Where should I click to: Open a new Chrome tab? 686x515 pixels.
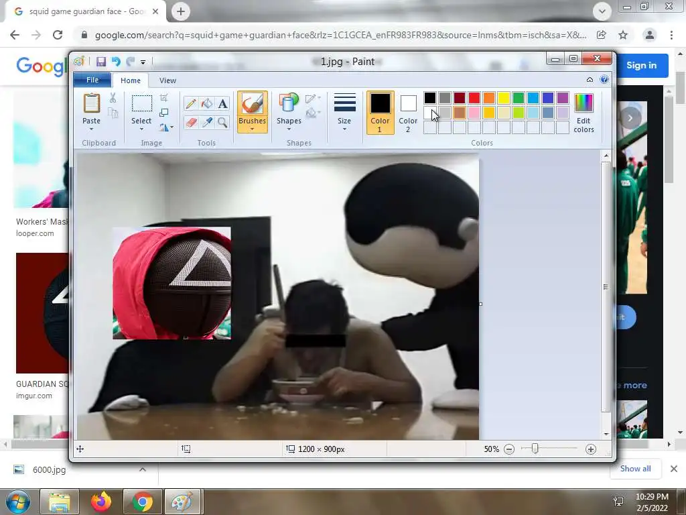[x=181, y=12]
